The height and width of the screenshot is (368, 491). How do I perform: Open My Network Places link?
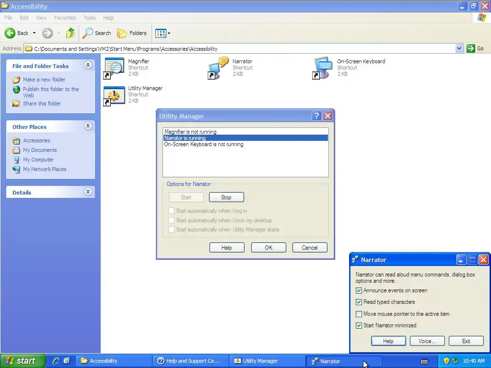[45, 169]
